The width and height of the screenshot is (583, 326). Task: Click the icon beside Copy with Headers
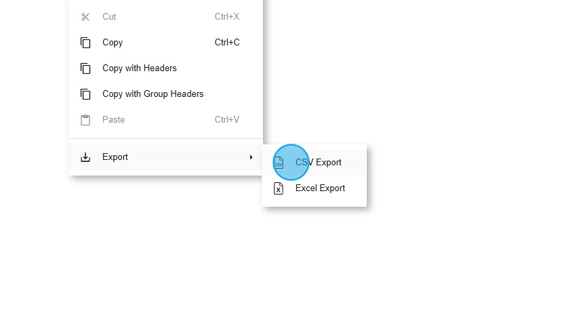point(85,68)
